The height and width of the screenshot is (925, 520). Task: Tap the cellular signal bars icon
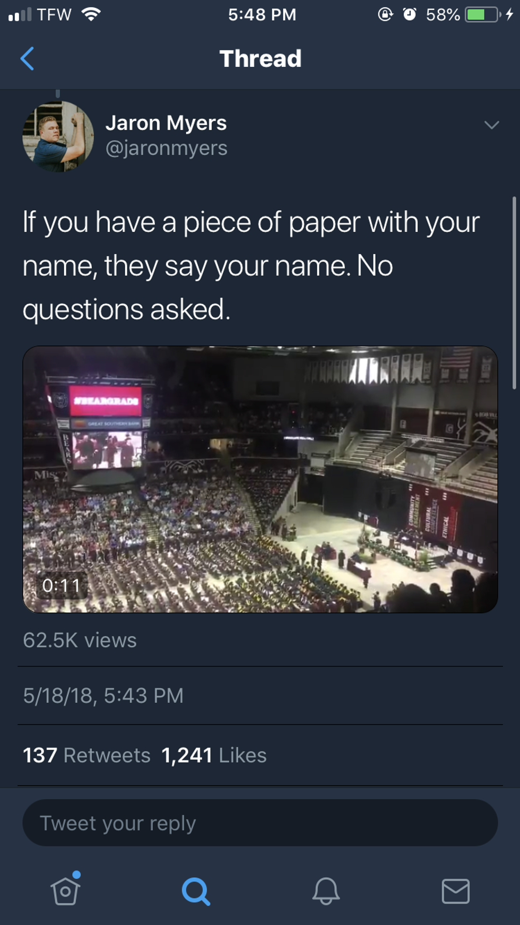[20, 14]
